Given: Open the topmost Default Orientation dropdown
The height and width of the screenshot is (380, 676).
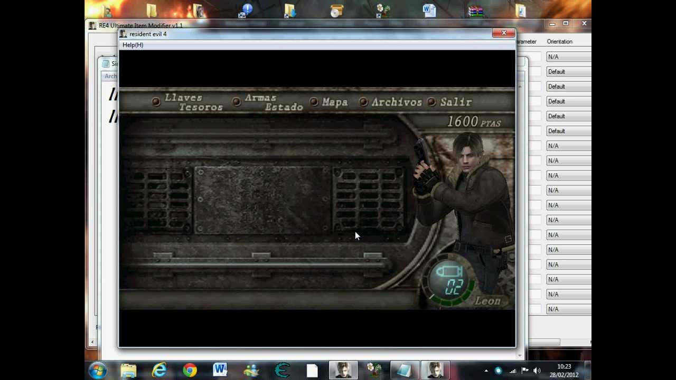Looking at the screenshot, I should (x=568, y=71).
